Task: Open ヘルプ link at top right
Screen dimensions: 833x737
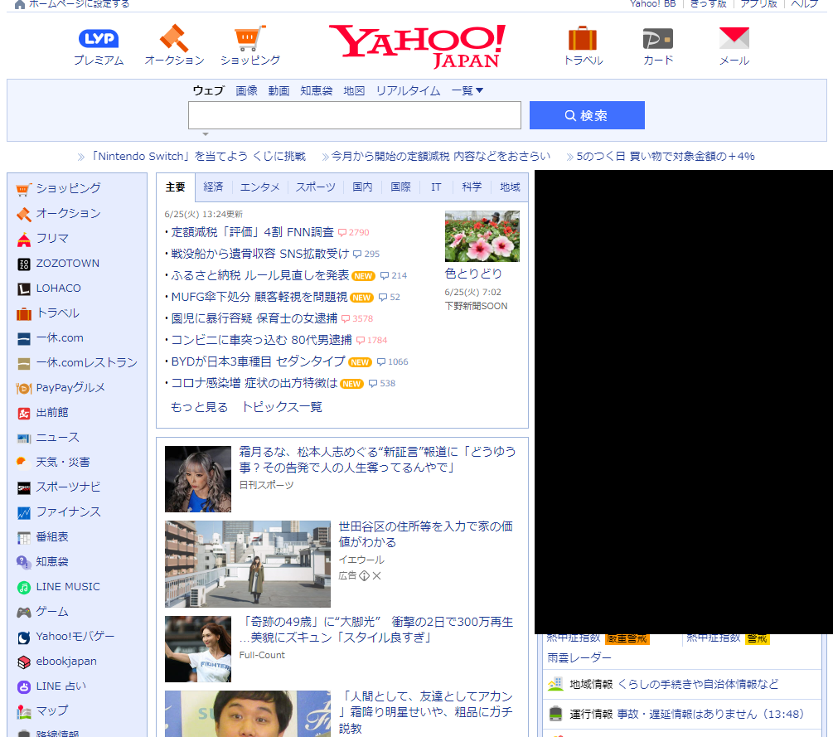Action: pyautogui.click(x=804, y=4)
